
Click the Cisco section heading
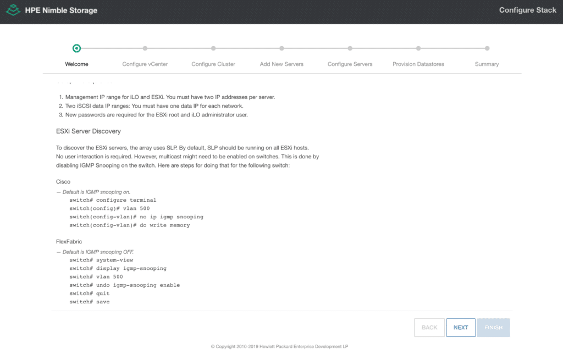[63, 182]
